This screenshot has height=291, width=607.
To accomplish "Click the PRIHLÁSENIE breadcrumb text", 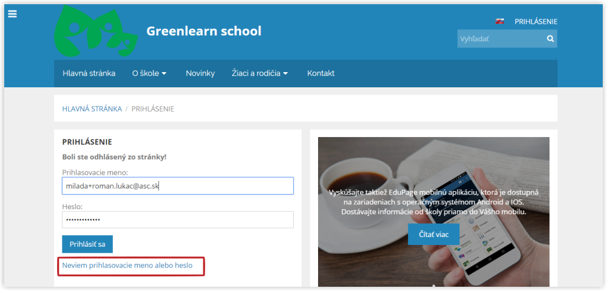I will pyautogui.click(x=153, y=109).
